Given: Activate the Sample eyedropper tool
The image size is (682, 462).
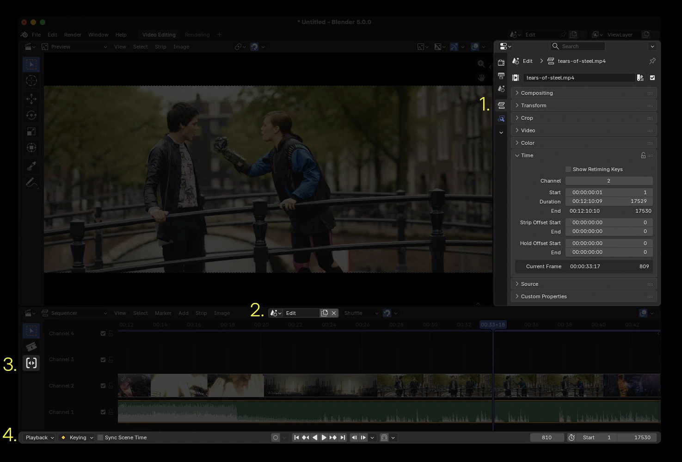Looking at the screenshot, I should (31, 166).
